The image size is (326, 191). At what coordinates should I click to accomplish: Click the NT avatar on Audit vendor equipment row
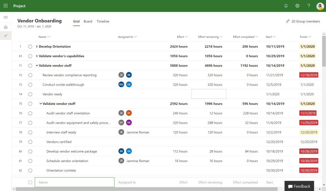(x=121, y=123)
